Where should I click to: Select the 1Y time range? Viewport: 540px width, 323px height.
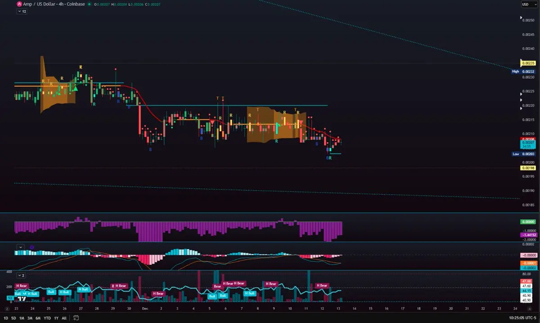(56, 318)
